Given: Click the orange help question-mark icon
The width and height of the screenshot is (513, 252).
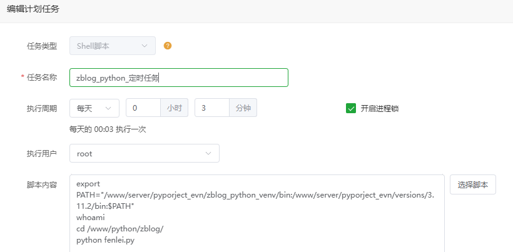Looking at the screenshot, I should 167,46.
